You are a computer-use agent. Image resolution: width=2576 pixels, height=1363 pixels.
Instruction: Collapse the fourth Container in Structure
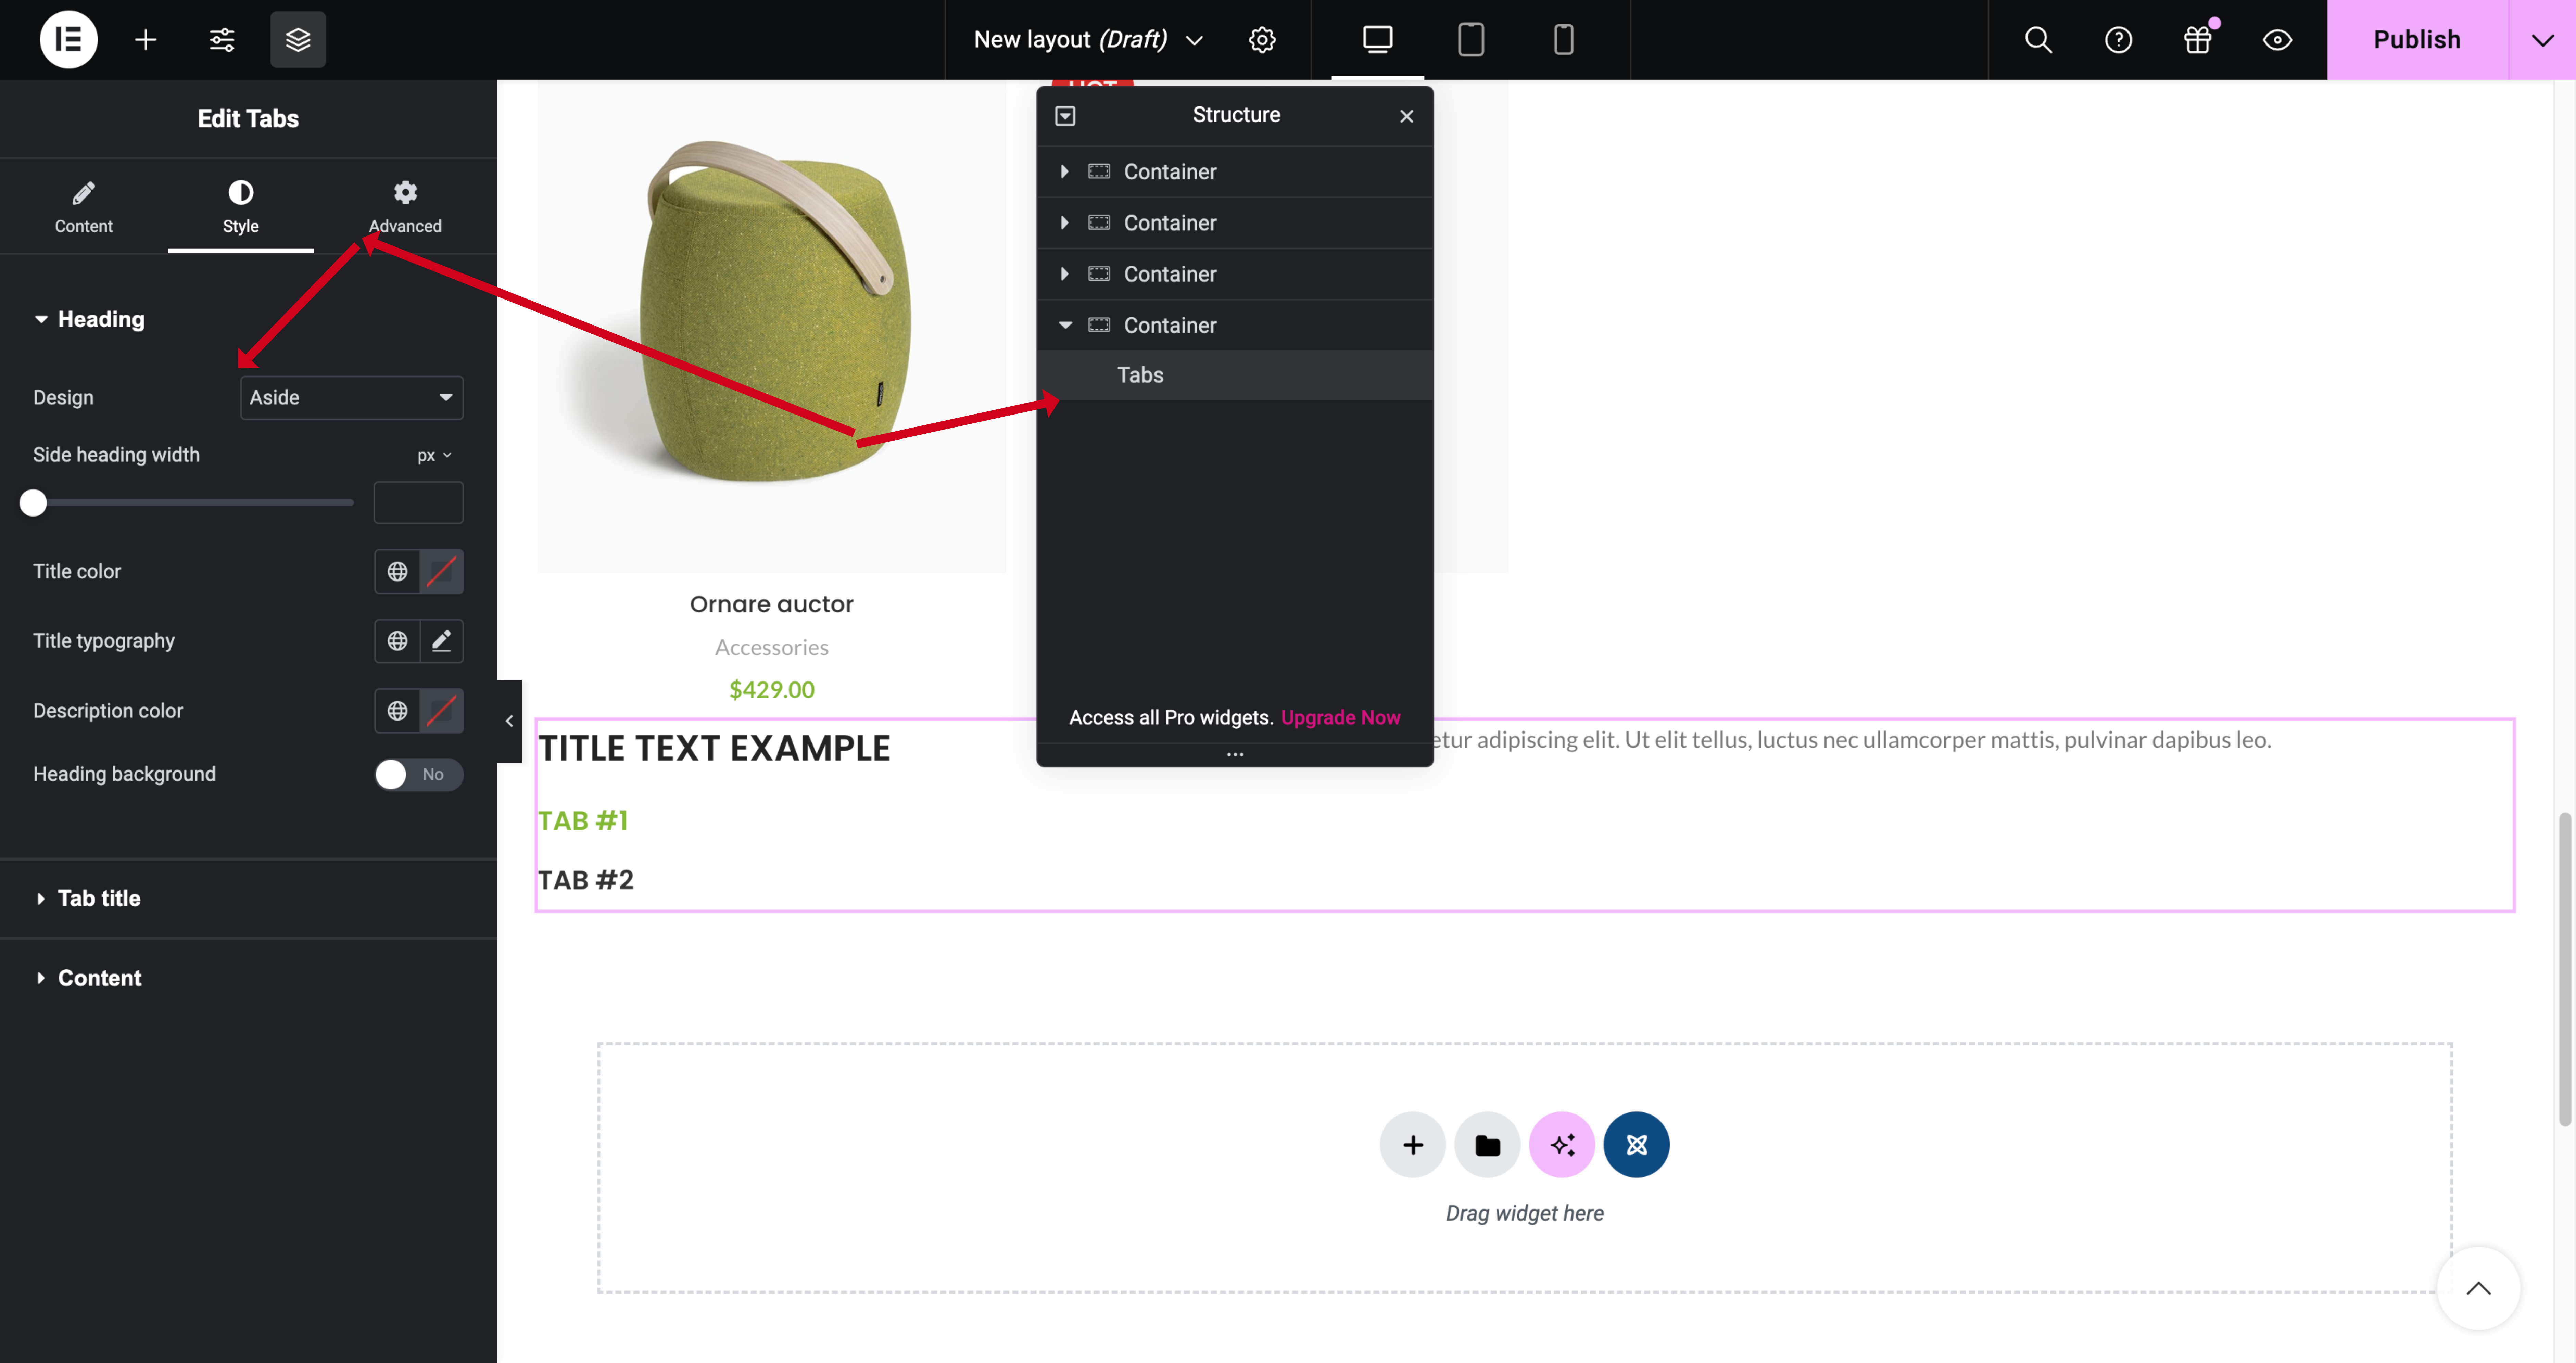tap(1065, 325)
